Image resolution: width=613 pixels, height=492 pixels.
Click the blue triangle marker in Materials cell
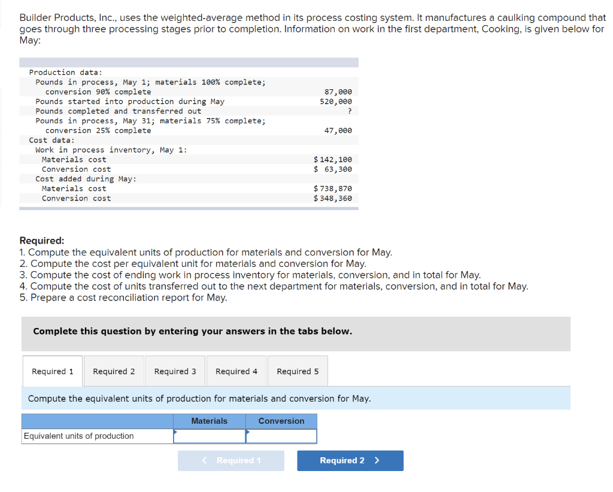coord(175,432)
